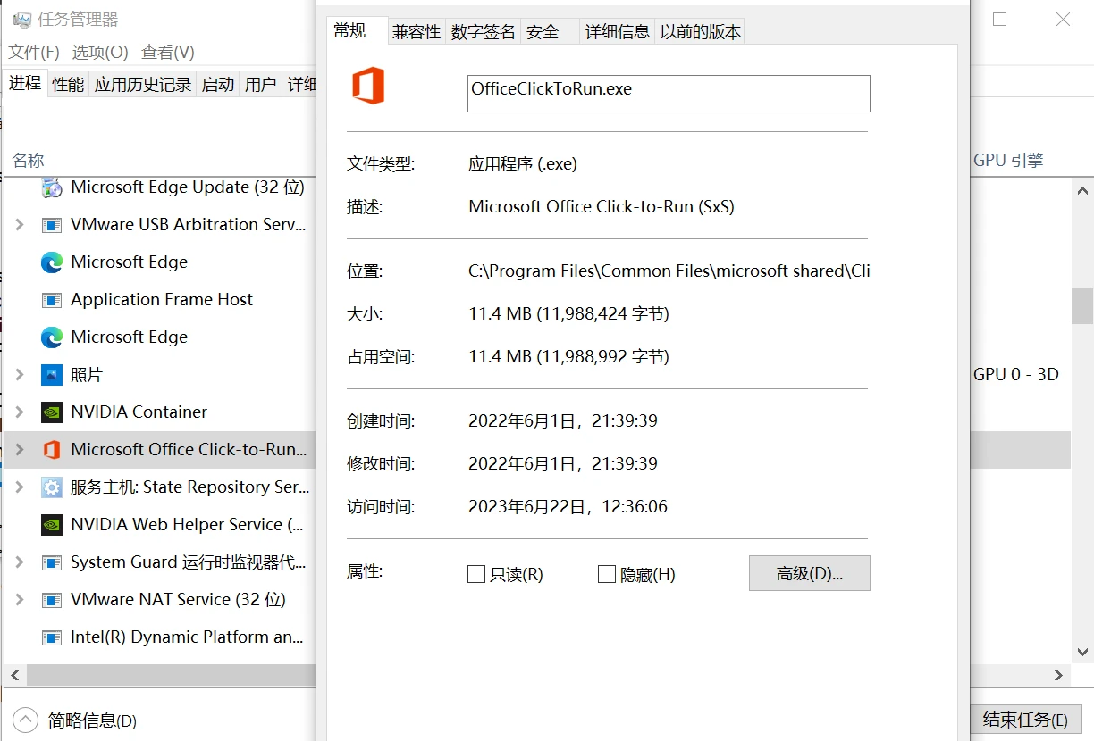Screen dimensions: 1094x741
Task: Switch to the 应用历史记录 tab
Action: [x=143, y=84]
